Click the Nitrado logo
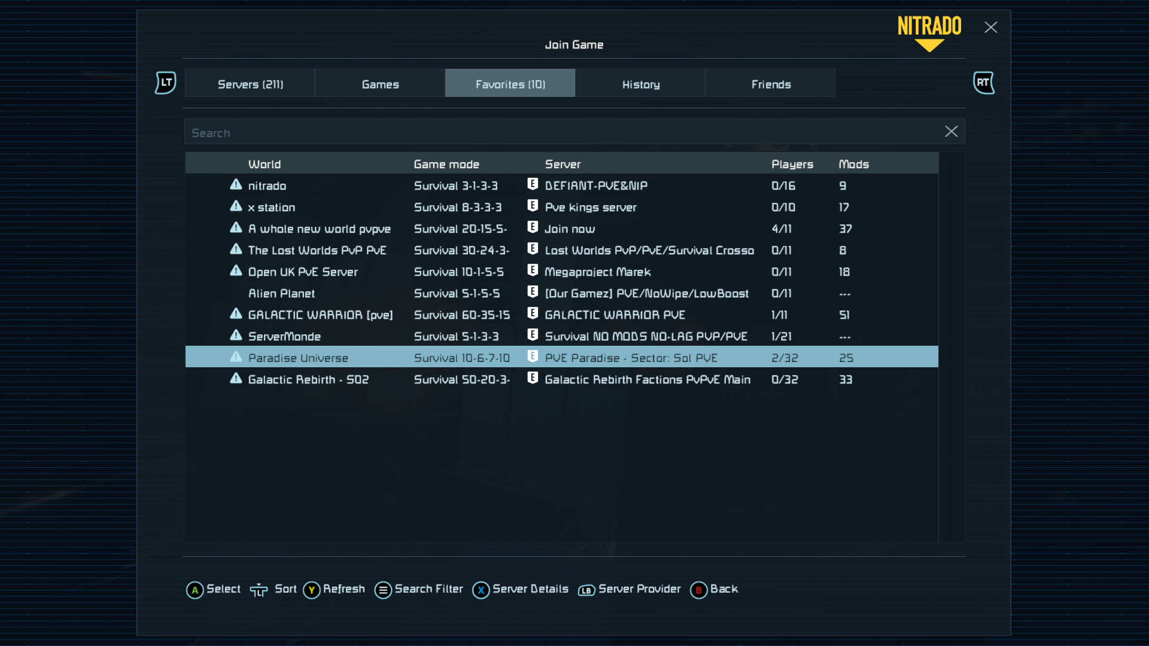This screenshot has width=1149, height=646. [929, 33]
